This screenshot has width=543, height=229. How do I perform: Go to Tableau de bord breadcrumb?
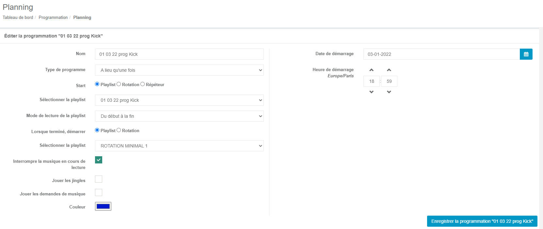(x=18, y=18)
